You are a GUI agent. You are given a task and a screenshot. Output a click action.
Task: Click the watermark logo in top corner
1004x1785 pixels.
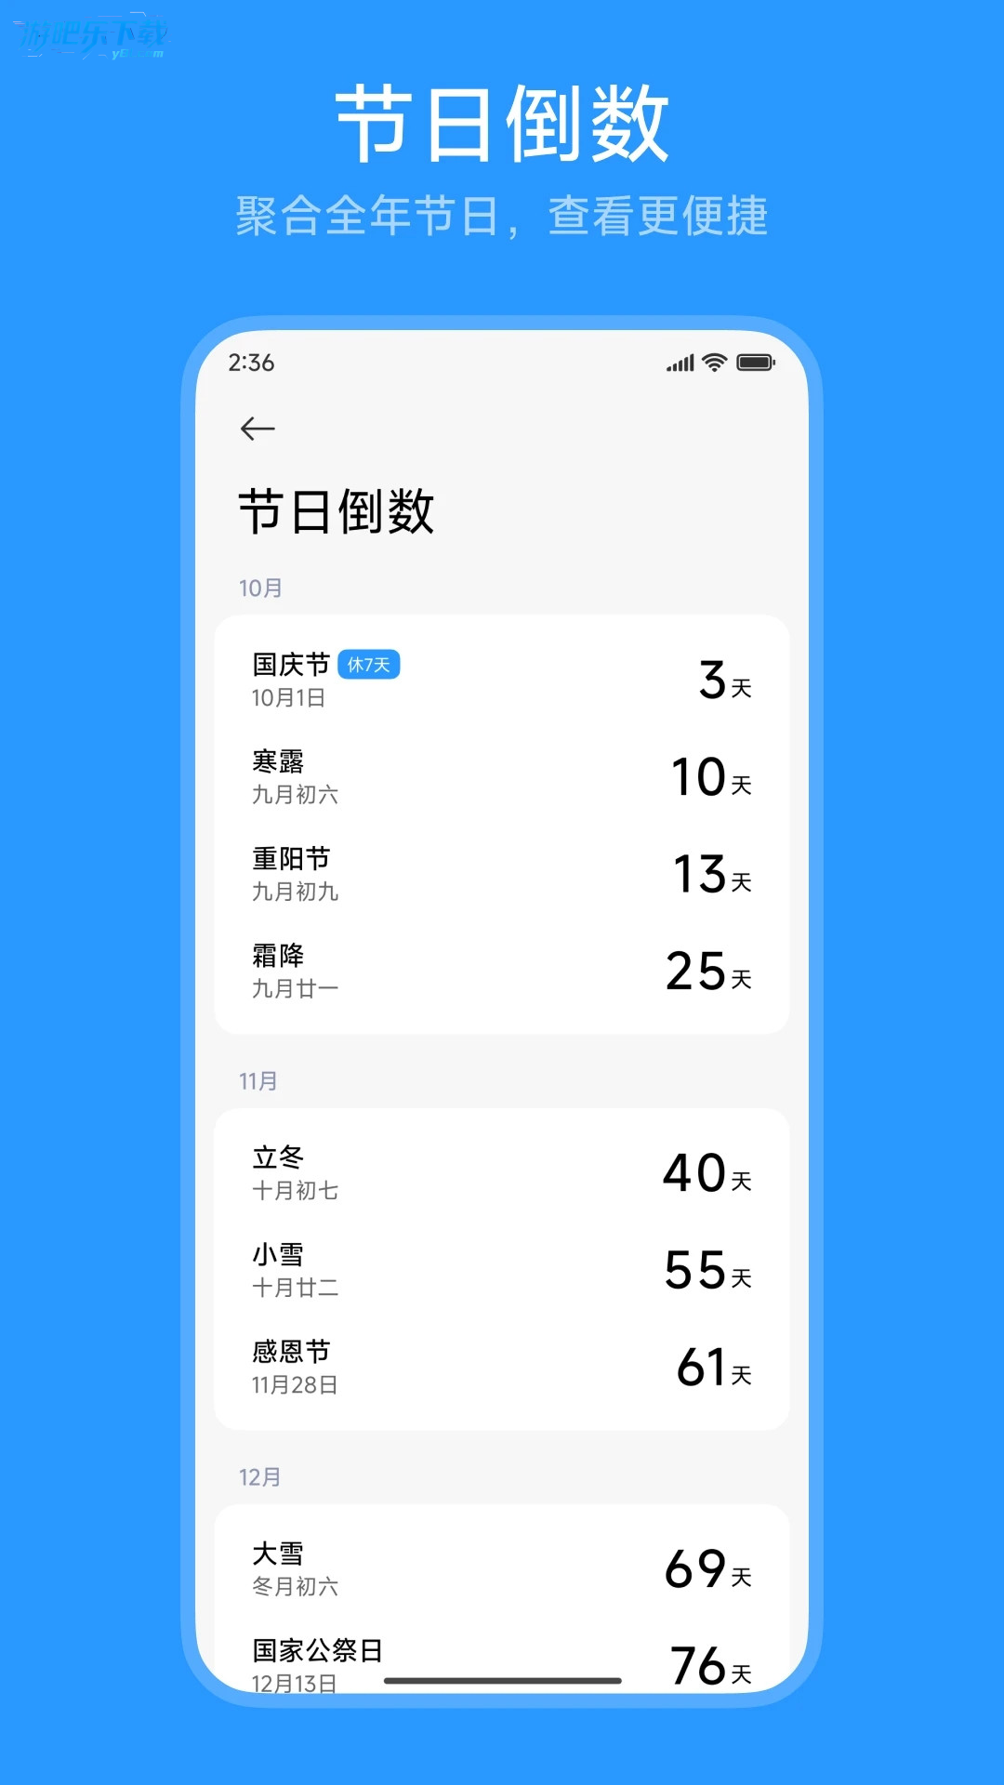click(x=93, y=38)
